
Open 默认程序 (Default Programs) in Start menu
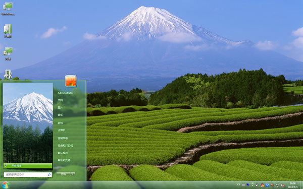coord(63,153)
